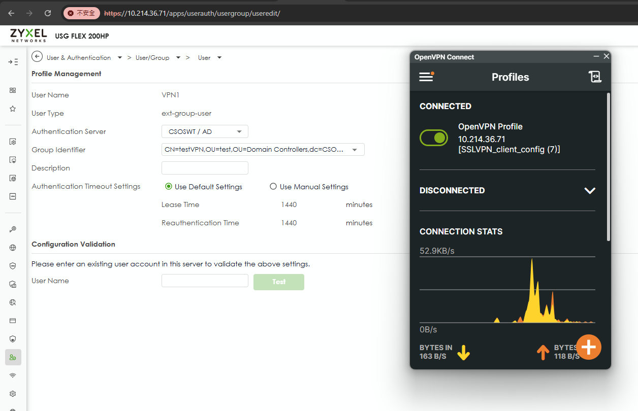Click the Lease Time 1440 value
The width and height of the screenshot is (638, 411).
click(289, 204)
